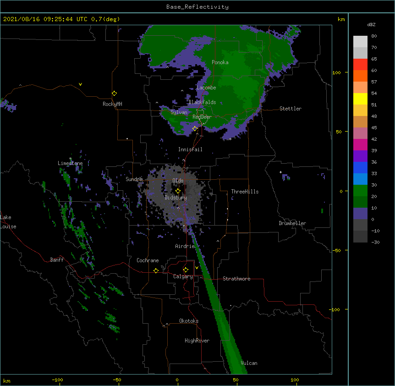Click the dark green 10-20 dBZ swatch

click(360, 202)
